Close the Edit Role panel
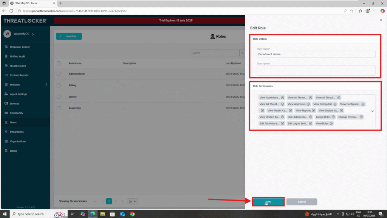Screen dimensions: 387x218 (381, 20)
